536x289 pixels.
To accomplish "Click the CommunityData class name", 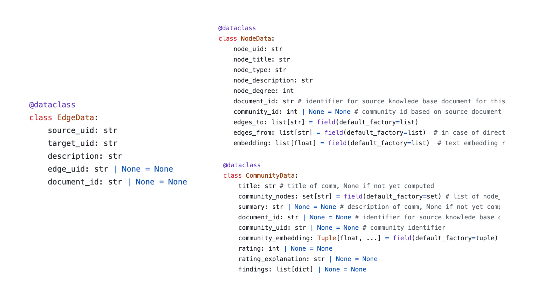I will [271, 175].
